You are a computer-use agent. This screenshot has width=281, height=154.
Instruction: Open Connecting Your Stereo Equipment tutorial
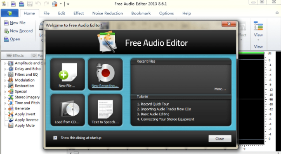(x=165, y=119)
